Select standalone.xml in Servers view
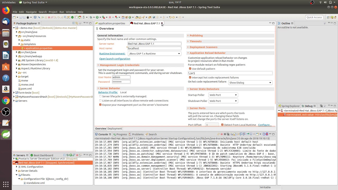This screenshot has width=338, height=190. [x=35, y=183]
